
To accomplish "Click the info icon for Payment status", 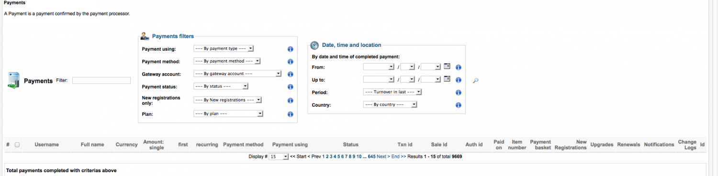I will point(290,87).
